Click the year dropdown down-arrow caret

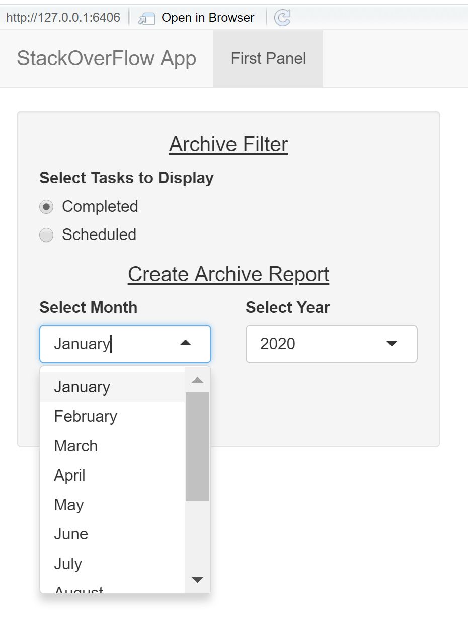[x=392, y=344]
